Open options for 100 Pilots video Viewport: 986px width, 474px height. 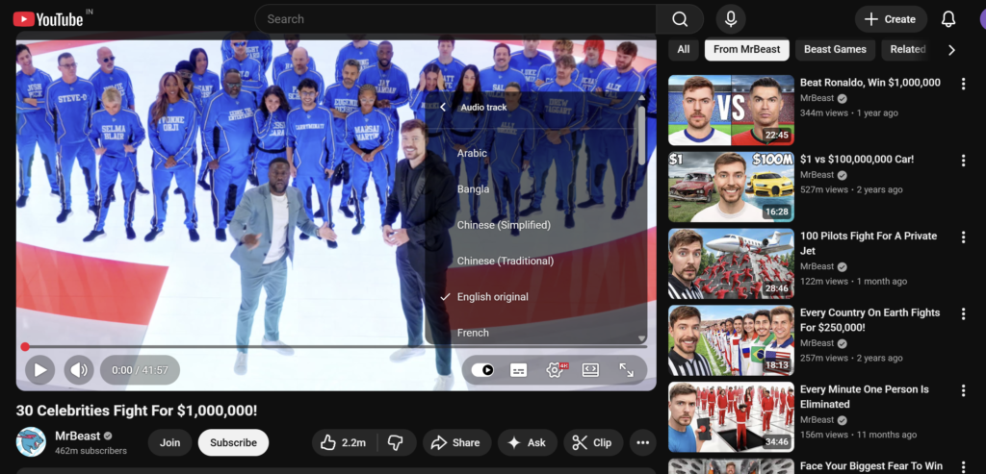963,237
